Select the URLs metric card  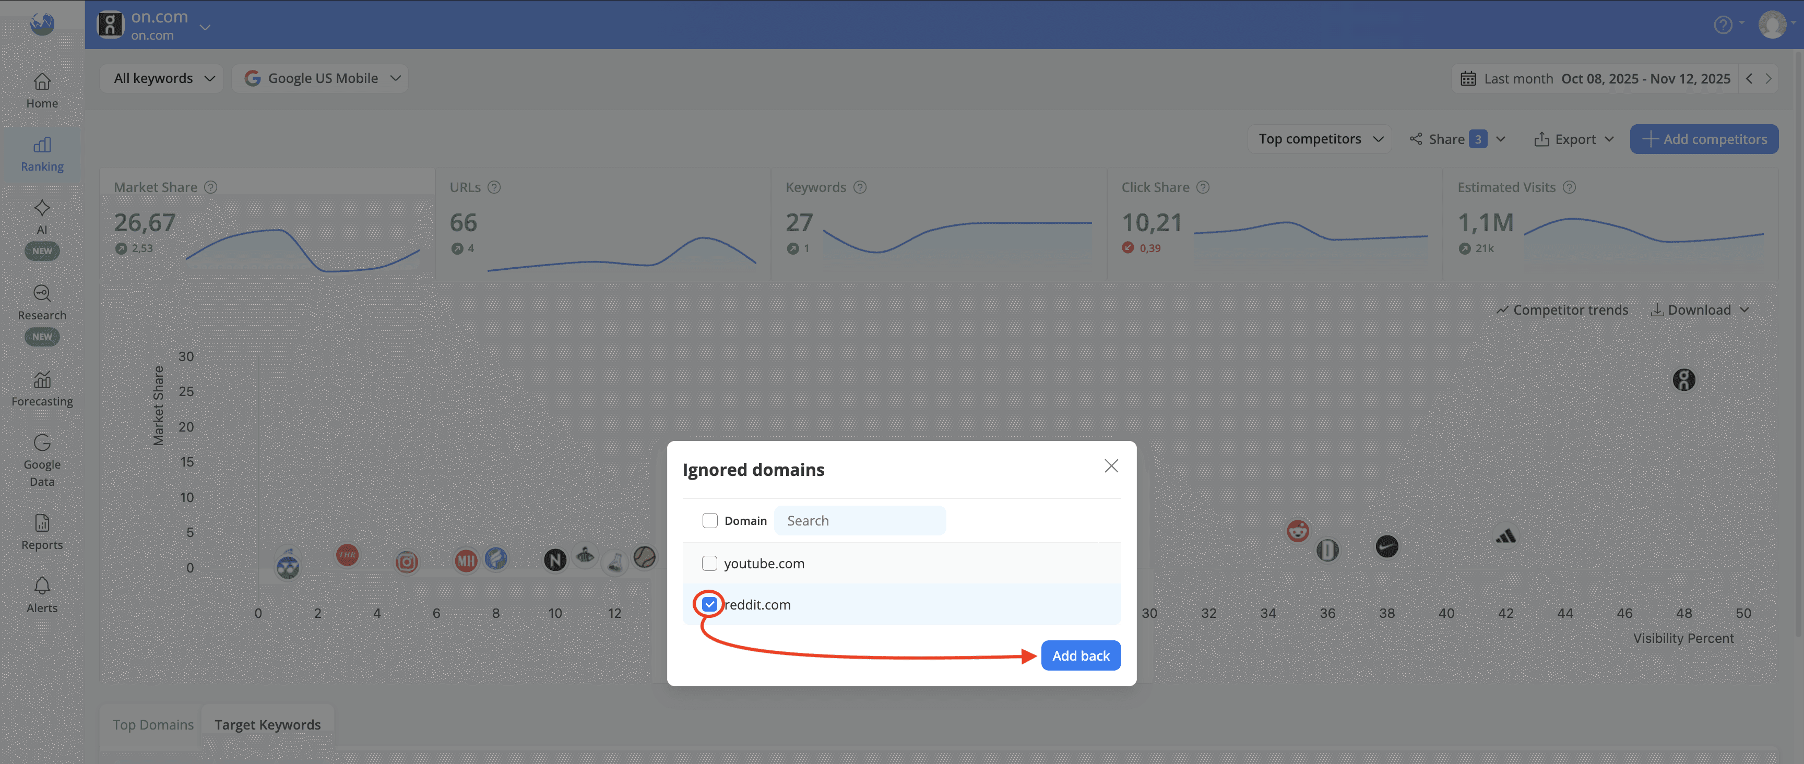(x=603, y=224)
